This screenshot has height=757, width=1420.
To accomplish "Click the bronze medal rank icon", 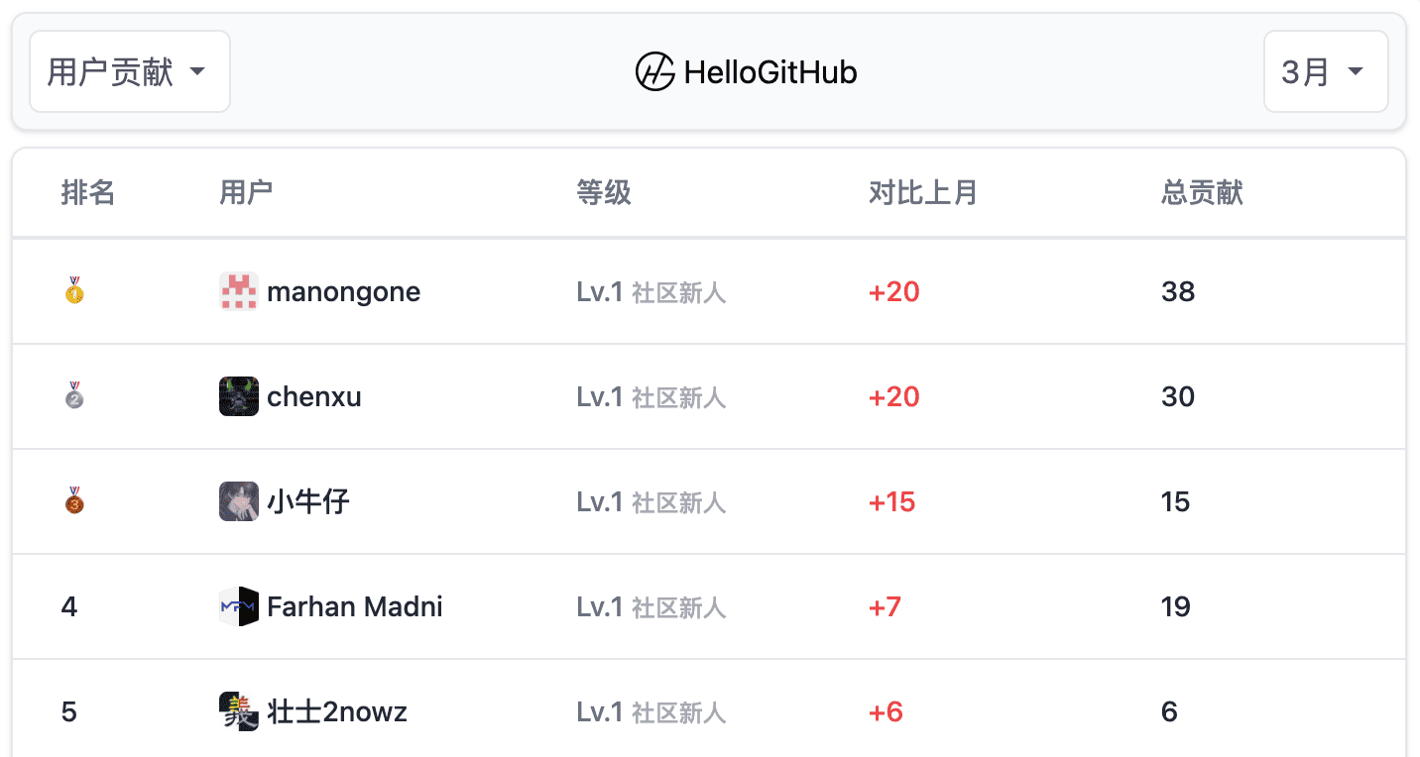I will pyautogui.click(x=74, y=501).
